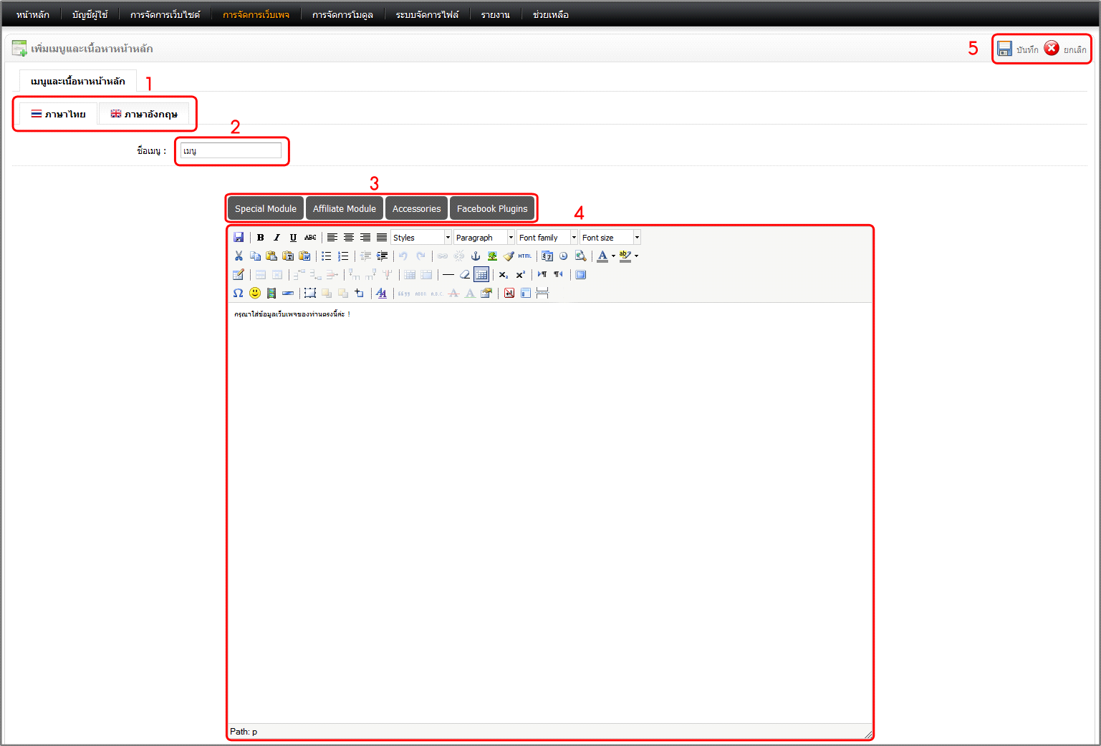Toggle absolute positioning of the layer
The height and width of the screenshot is (746, 1101).
coord(360,293)
